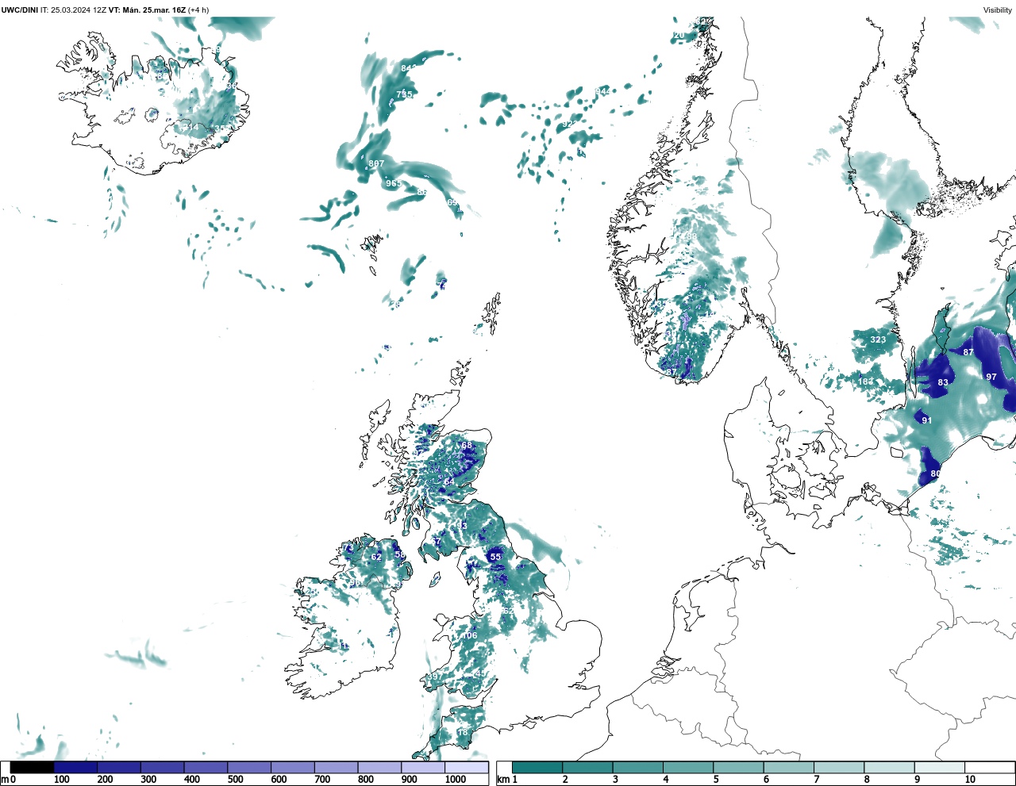Click the '62' value over Northern Ireland

376,557
